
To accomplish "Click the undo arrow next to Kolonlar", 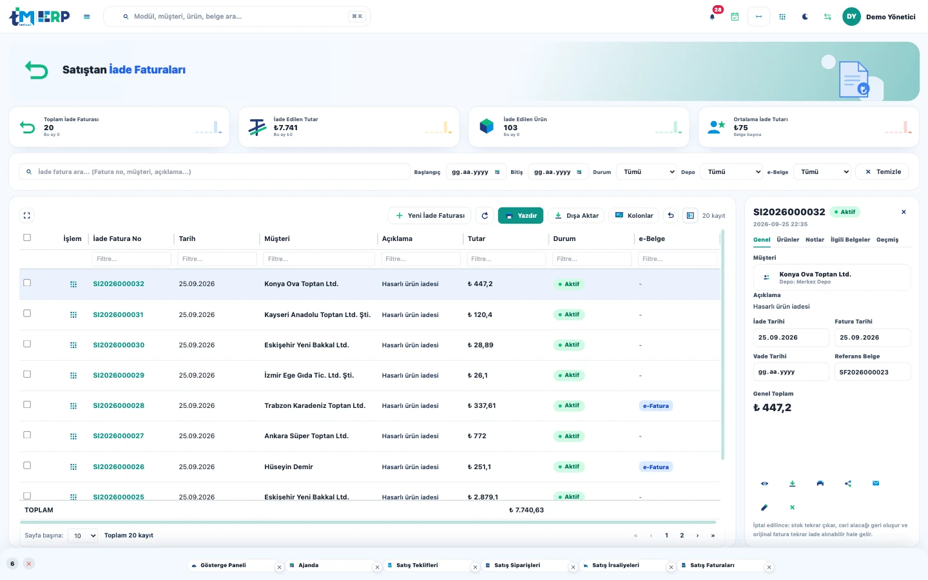I will [671, 216].
